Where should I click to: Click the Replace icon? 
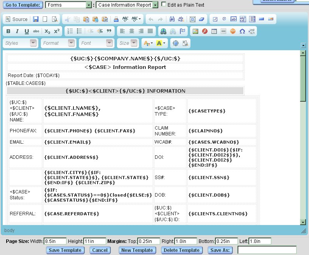(181, 19)
